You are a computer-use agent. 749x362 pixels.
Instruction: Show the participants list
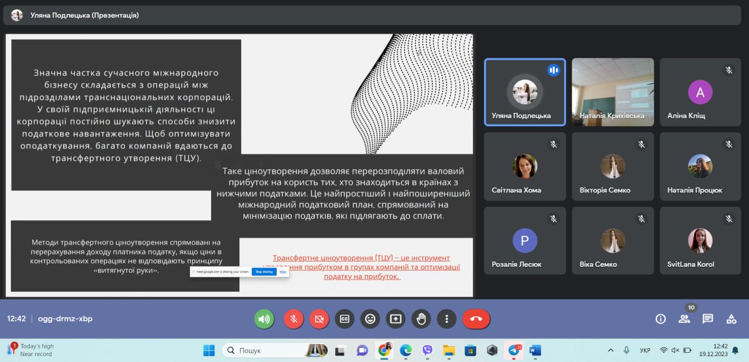tap(683, 319)
